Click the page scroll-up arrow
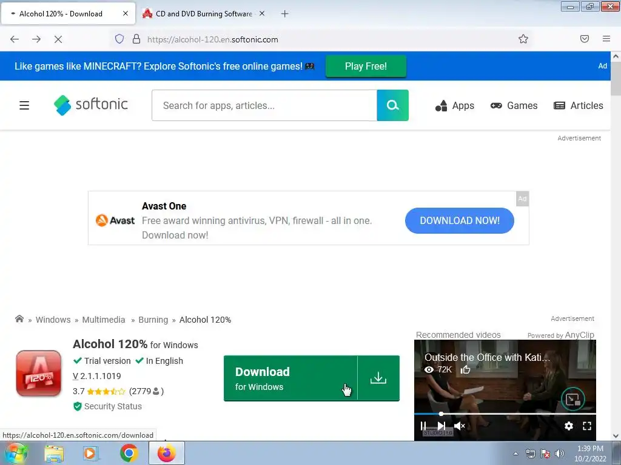Image resolution: width=621 pixels, height=465 pixels. 616,56
